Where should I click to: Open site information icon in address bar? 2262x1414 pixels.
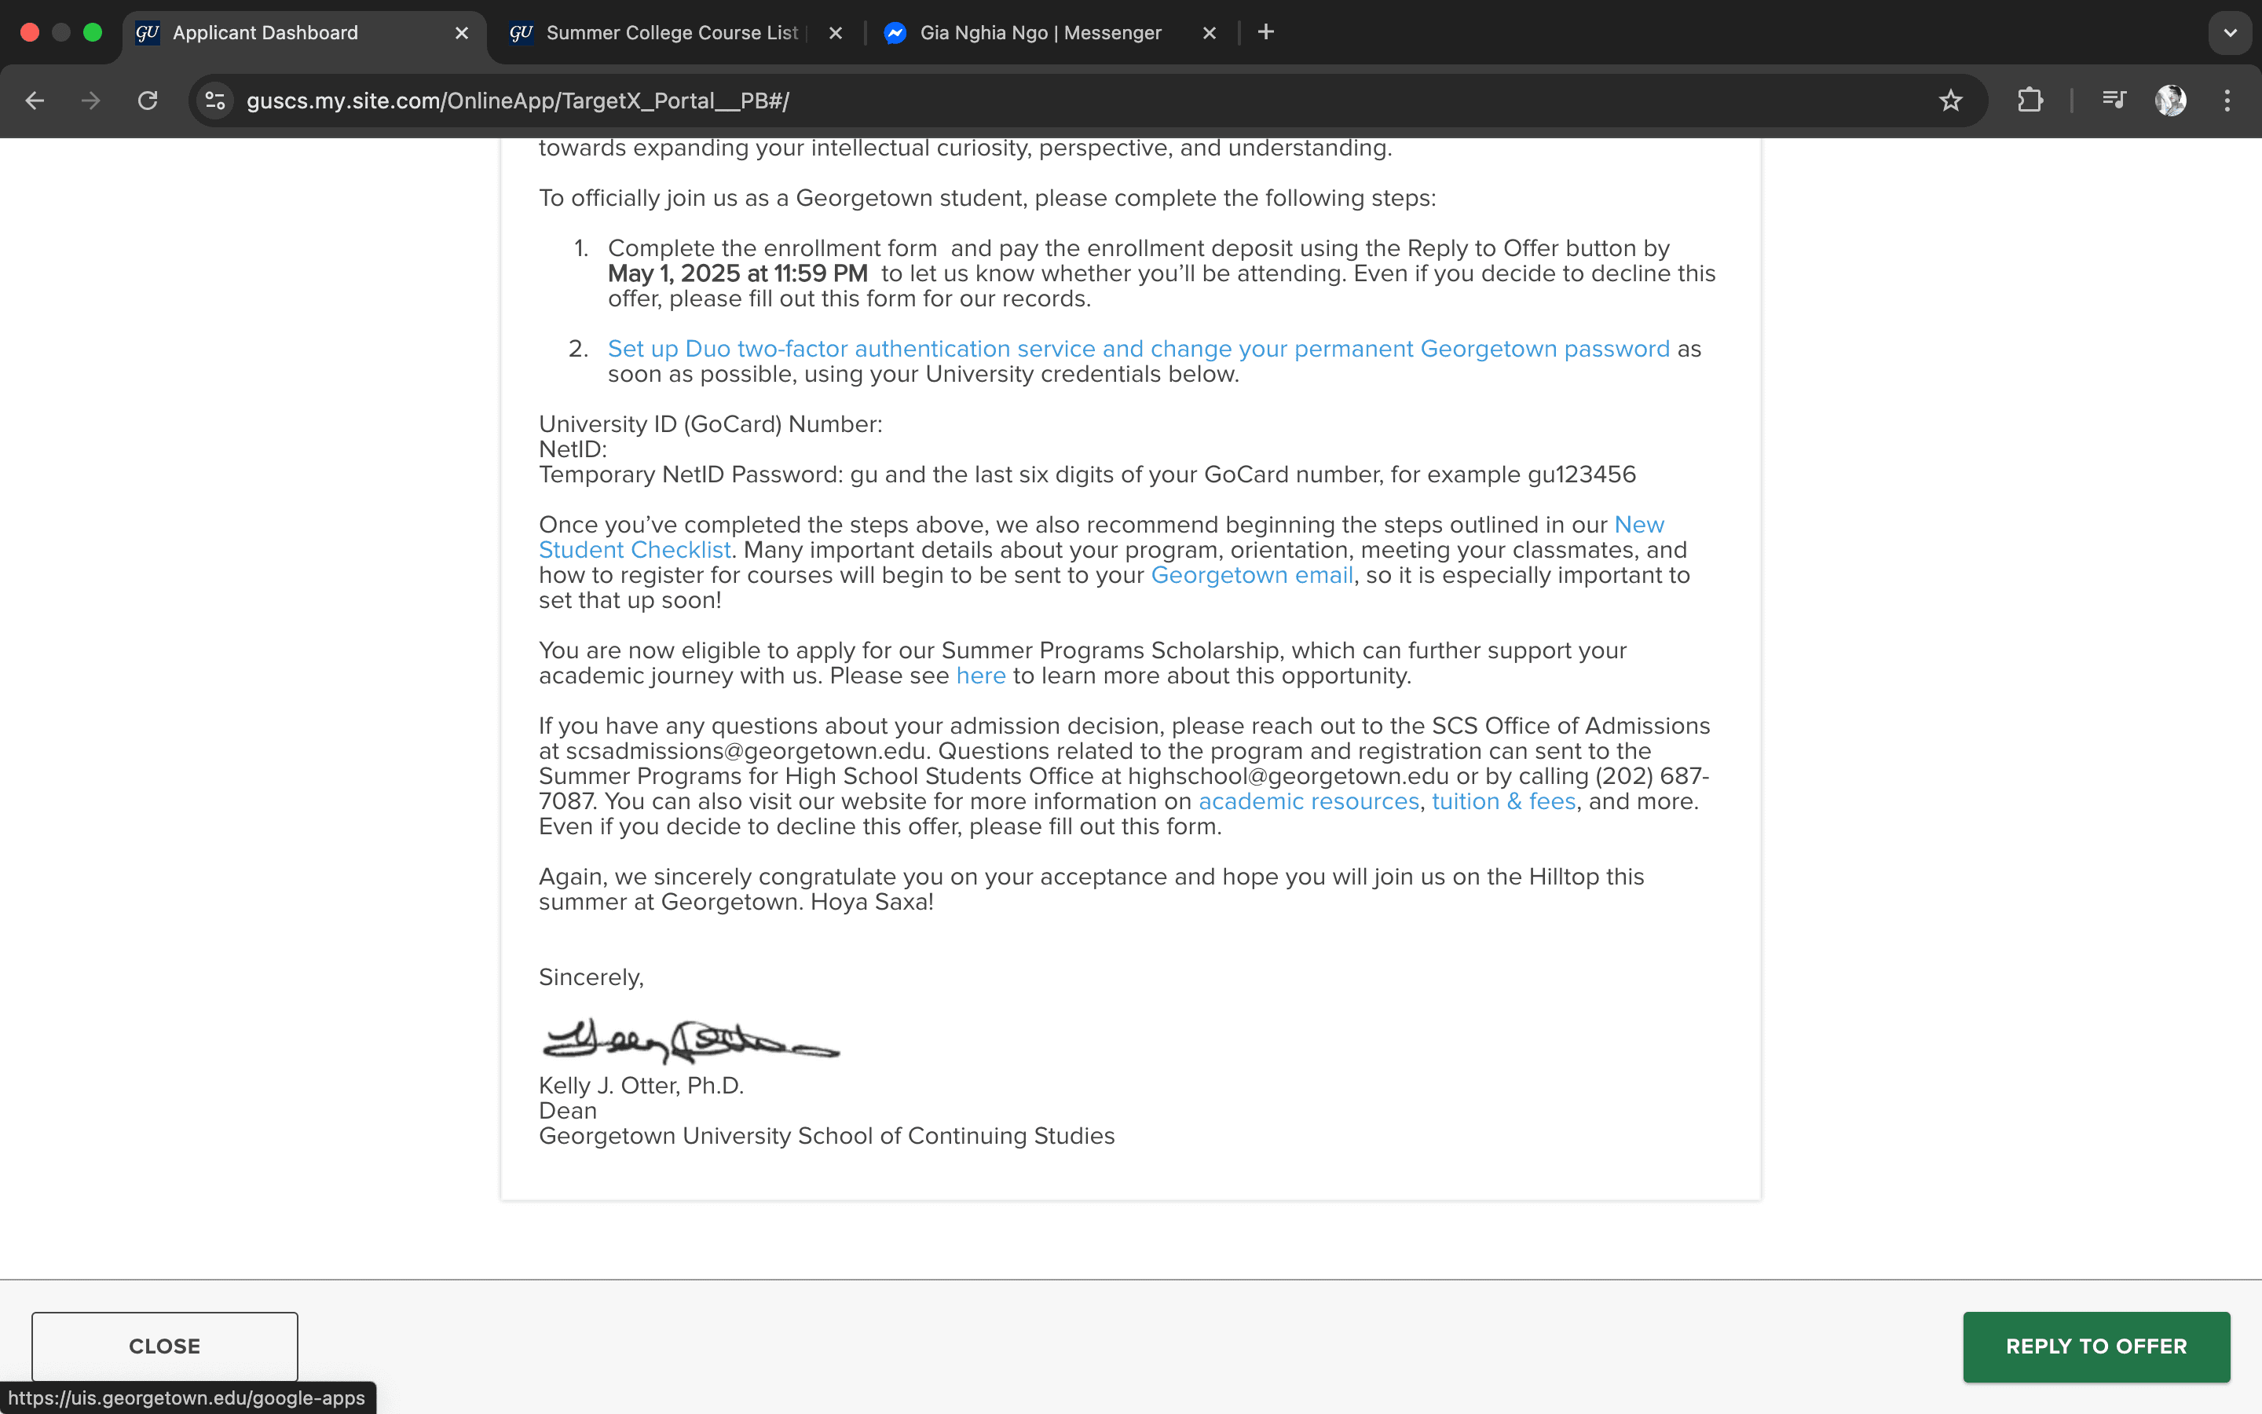215,100
